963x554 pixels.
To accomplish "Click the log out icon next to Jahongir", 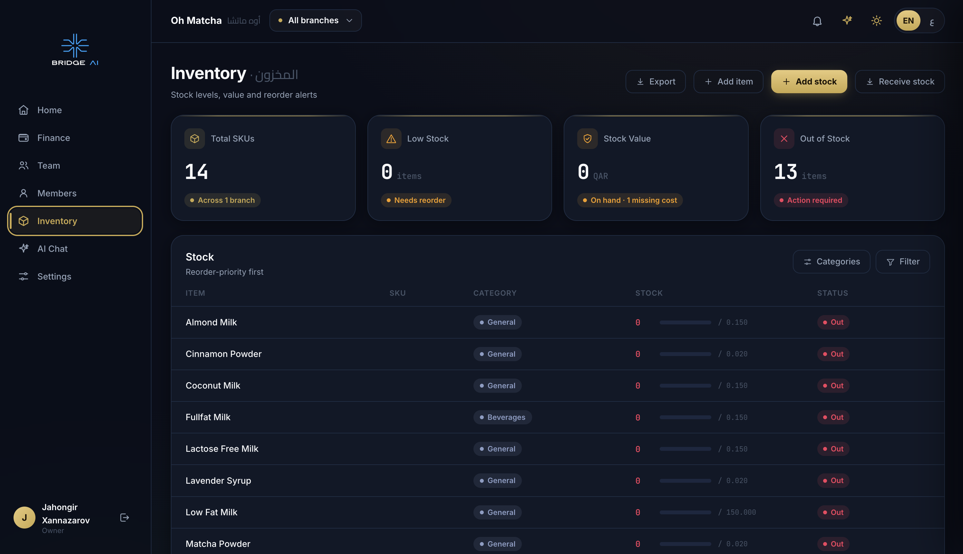I will pos(124,518).
